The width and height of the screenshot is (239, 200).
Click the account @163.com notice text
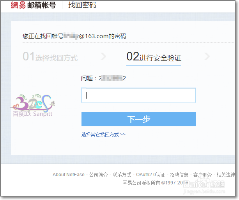[x=74, y=36]
